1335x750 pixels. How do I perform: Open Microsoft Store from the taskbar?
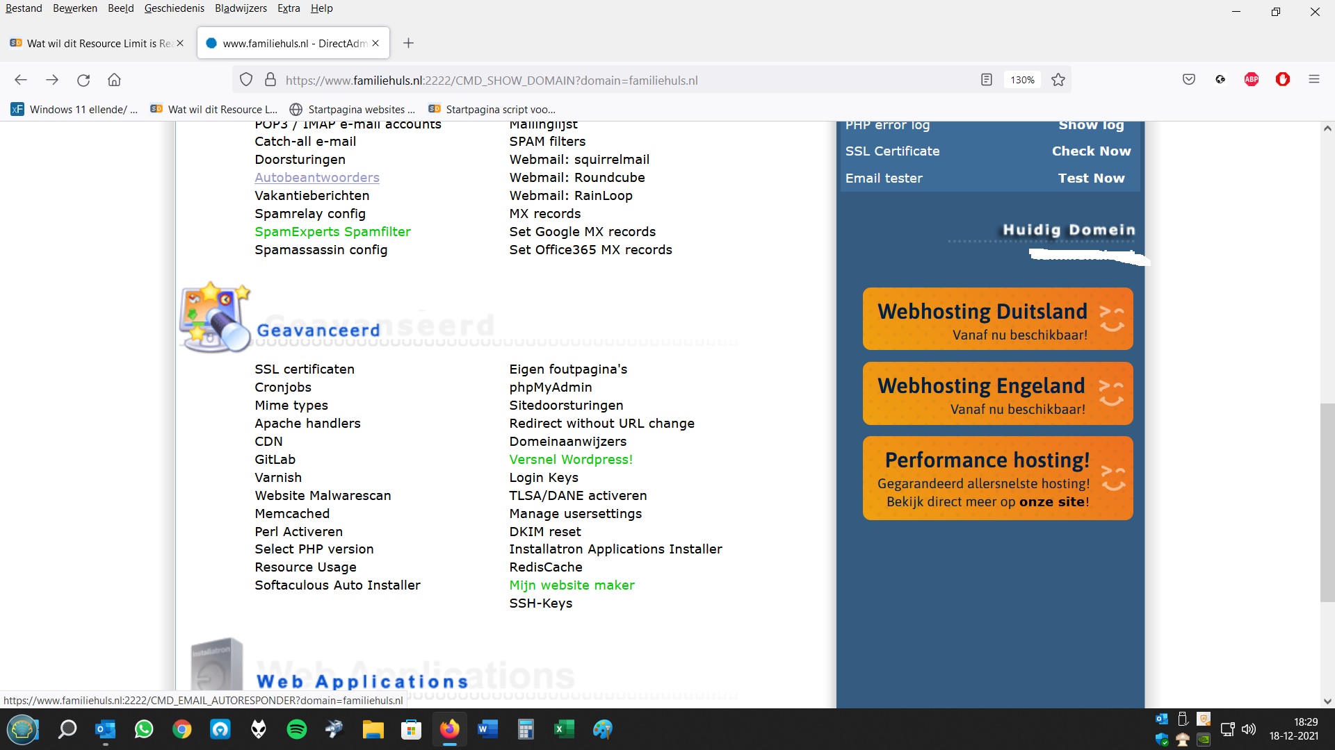click(412, 729)
